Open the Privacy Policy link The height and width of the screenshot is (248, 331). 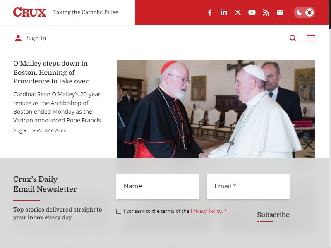(206, 211)
